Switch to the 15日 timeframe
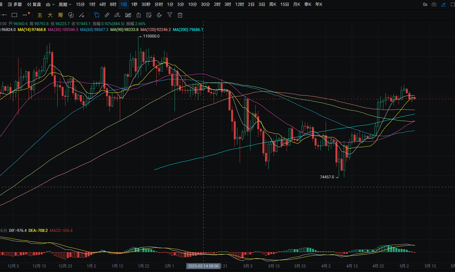This screenshot has width=455, height=272. point(285,4)
